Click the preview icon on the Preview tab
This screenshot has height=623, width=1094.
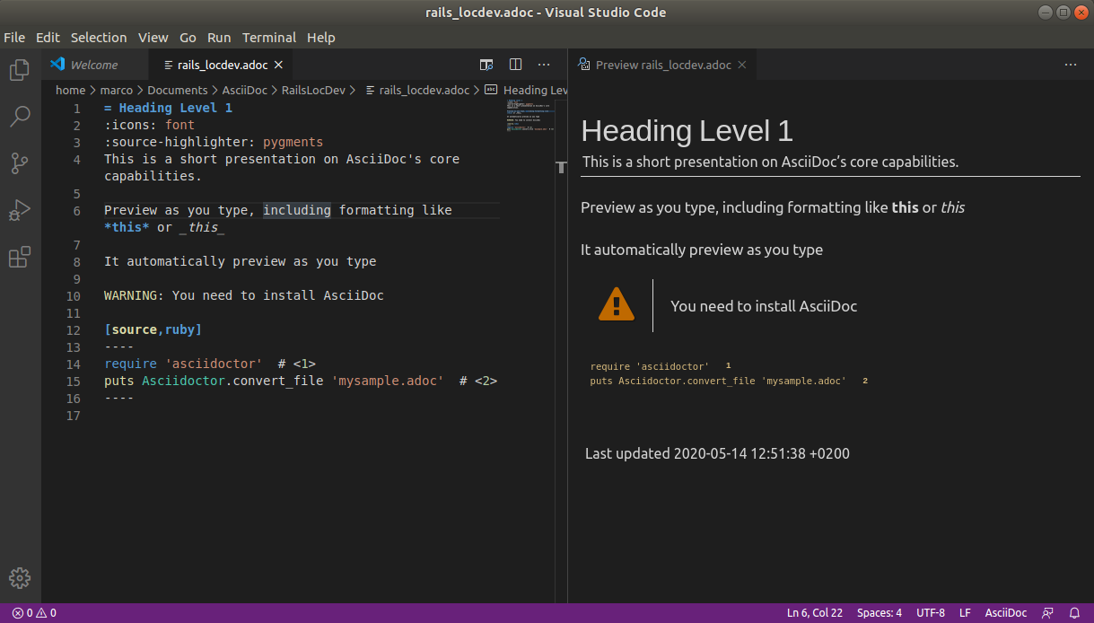[583, 65]
